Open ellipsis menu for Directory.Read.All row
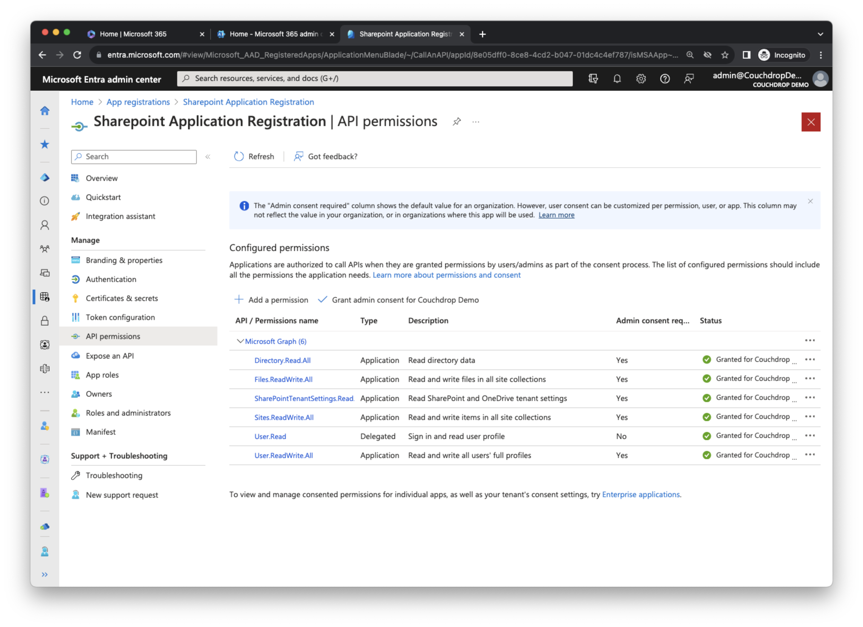The width and height of the screenshot is (863, 627). [x=810, y=359]
